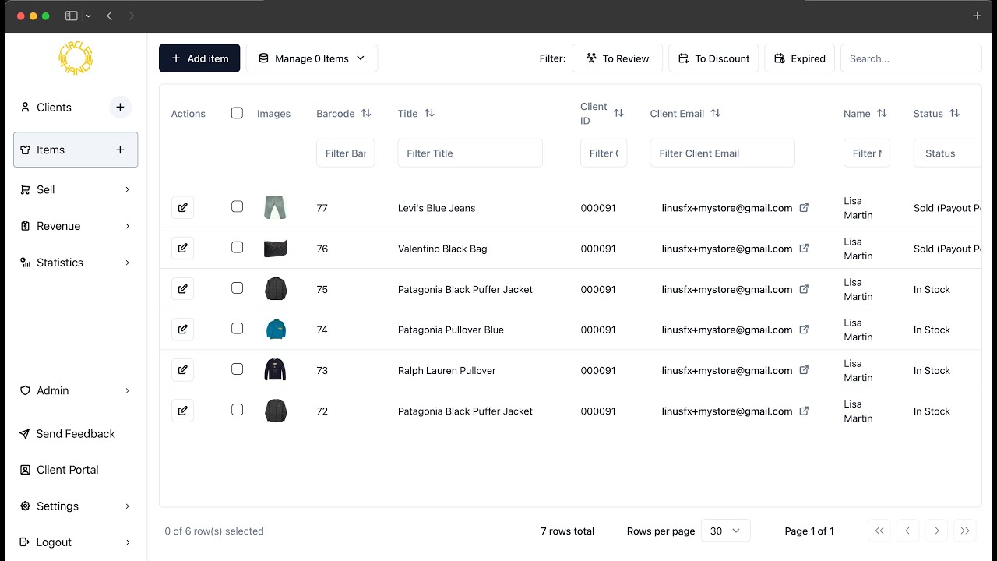Go to first page of table
Image resolution: width=997 pixels, height=561 pixels.
879,531
